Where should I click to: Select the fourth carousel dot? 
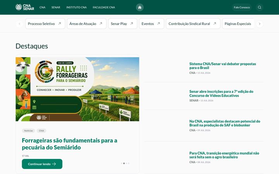click(129, 163)
